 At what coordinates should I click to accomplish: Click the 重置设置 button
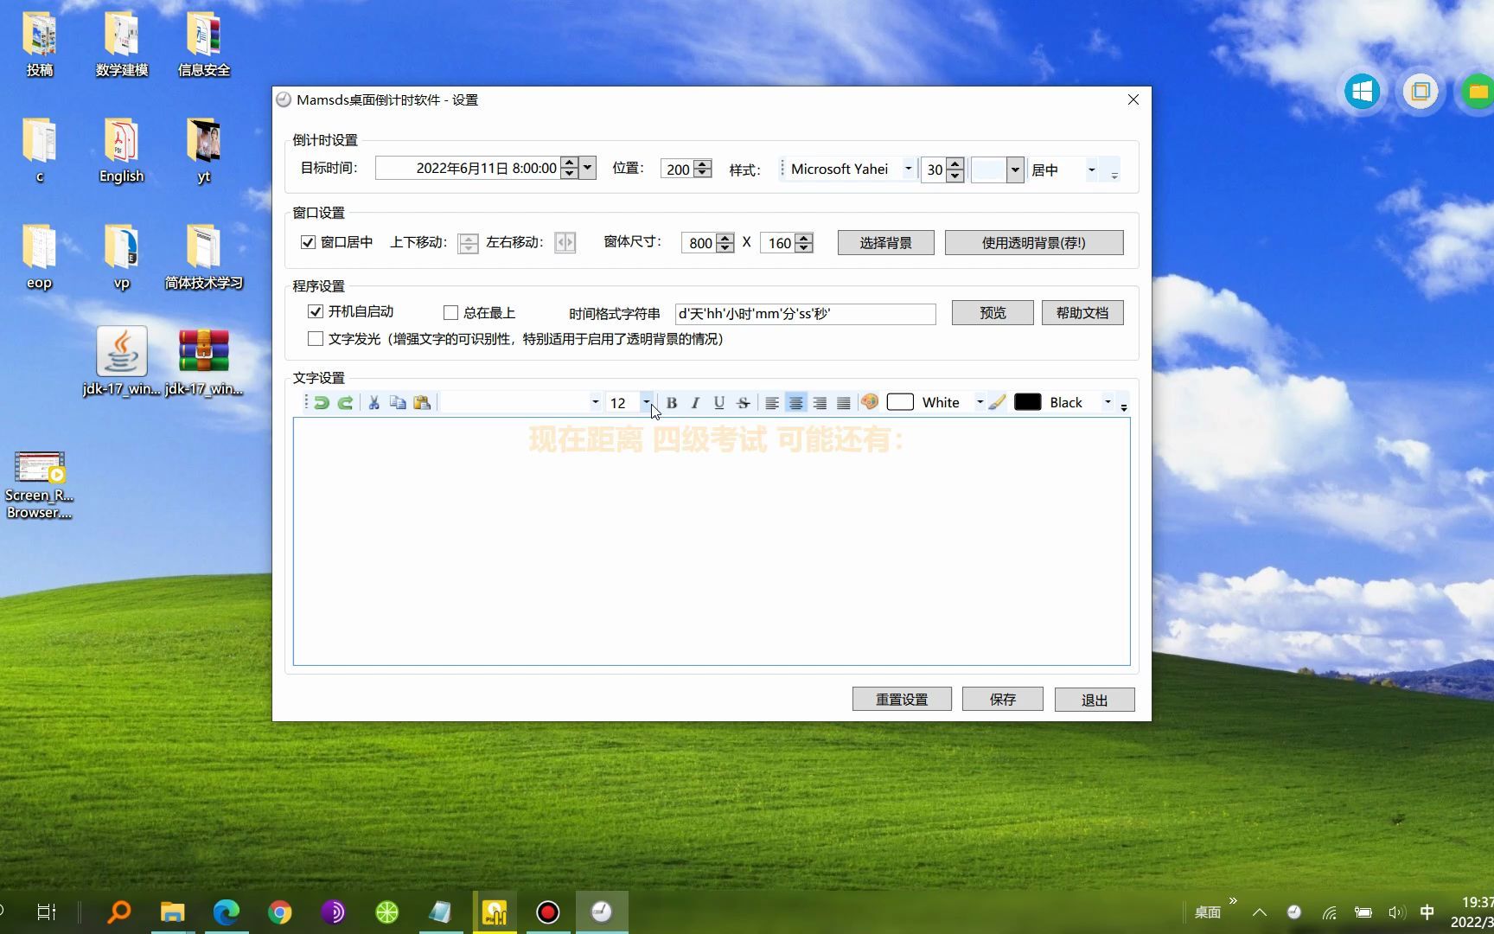coord(902,699)
